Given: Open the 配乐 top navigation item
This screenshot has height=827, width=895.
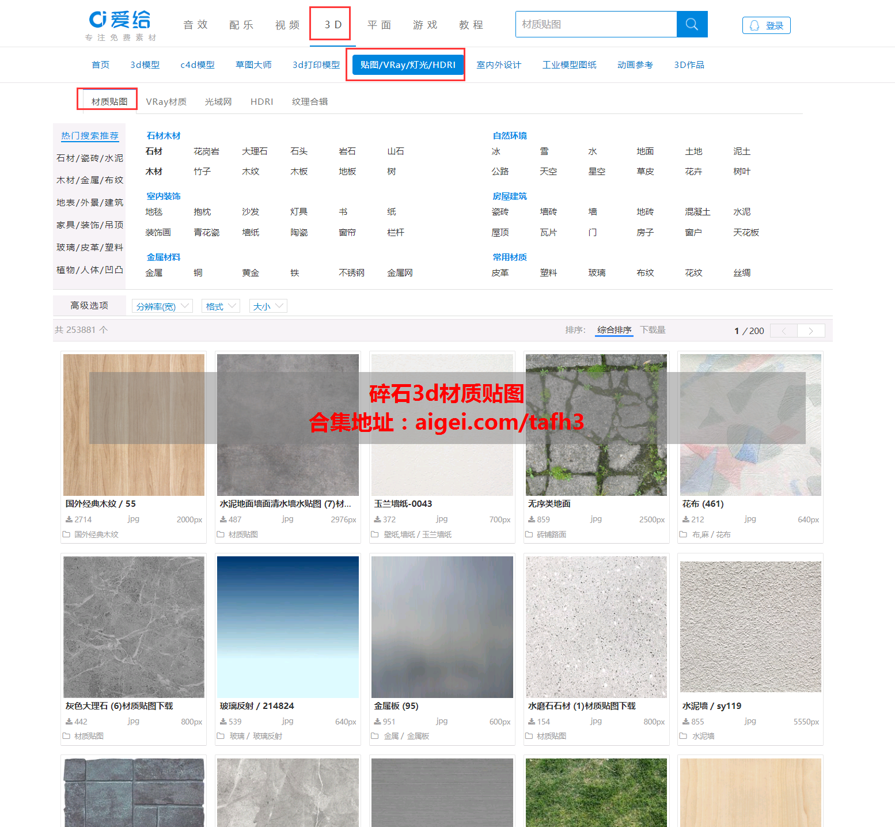Looking at the screenshot, I should 242,25.
